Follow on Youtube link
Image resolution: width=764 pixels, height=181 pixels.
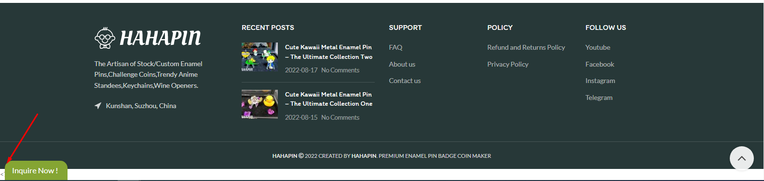coord(598,47)
